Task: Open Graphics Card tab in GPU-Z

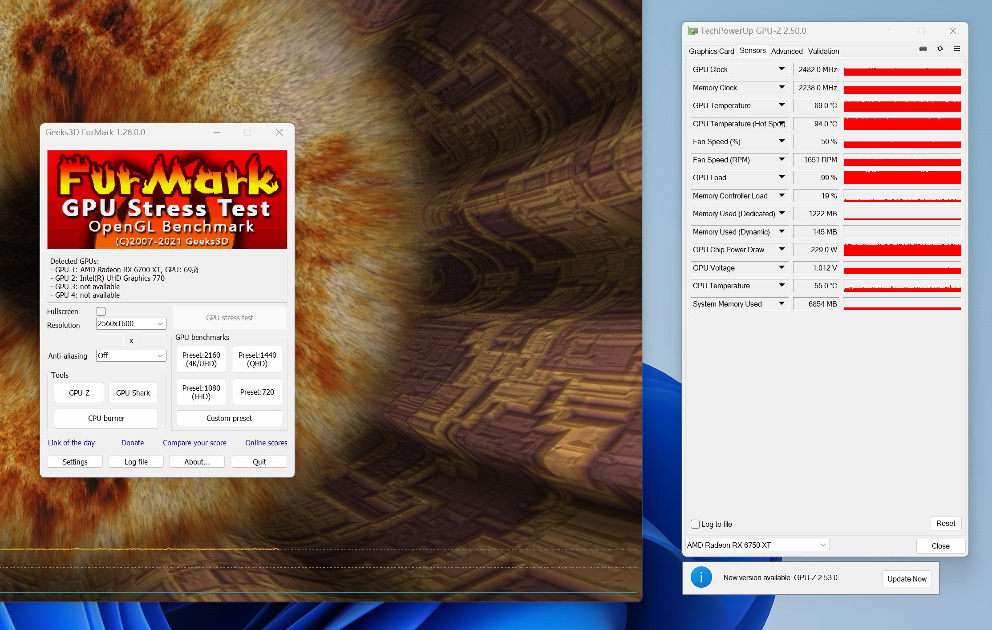Action: (x=711, y=51)
